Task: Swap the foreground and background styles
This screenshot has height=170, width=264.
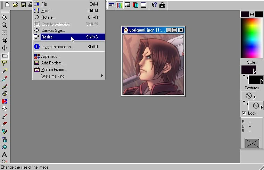Action: click(245, 77)
